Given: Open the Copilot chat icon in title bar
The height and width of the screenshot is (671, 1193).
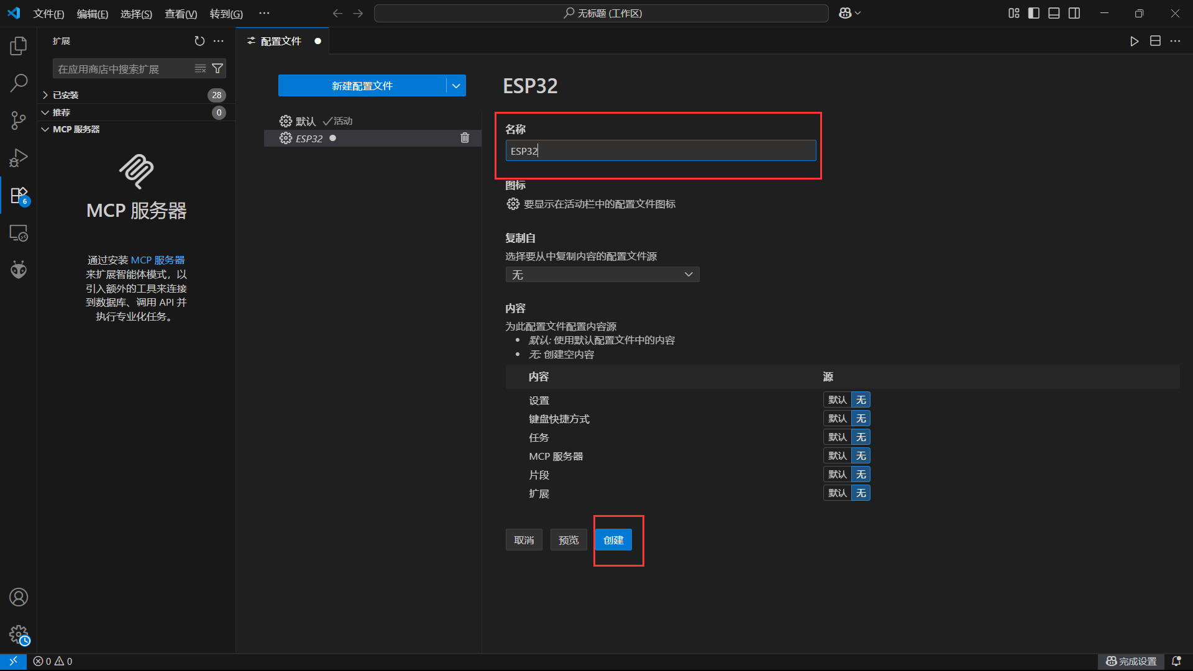Looking at the screenshot, I should point(845,13).
